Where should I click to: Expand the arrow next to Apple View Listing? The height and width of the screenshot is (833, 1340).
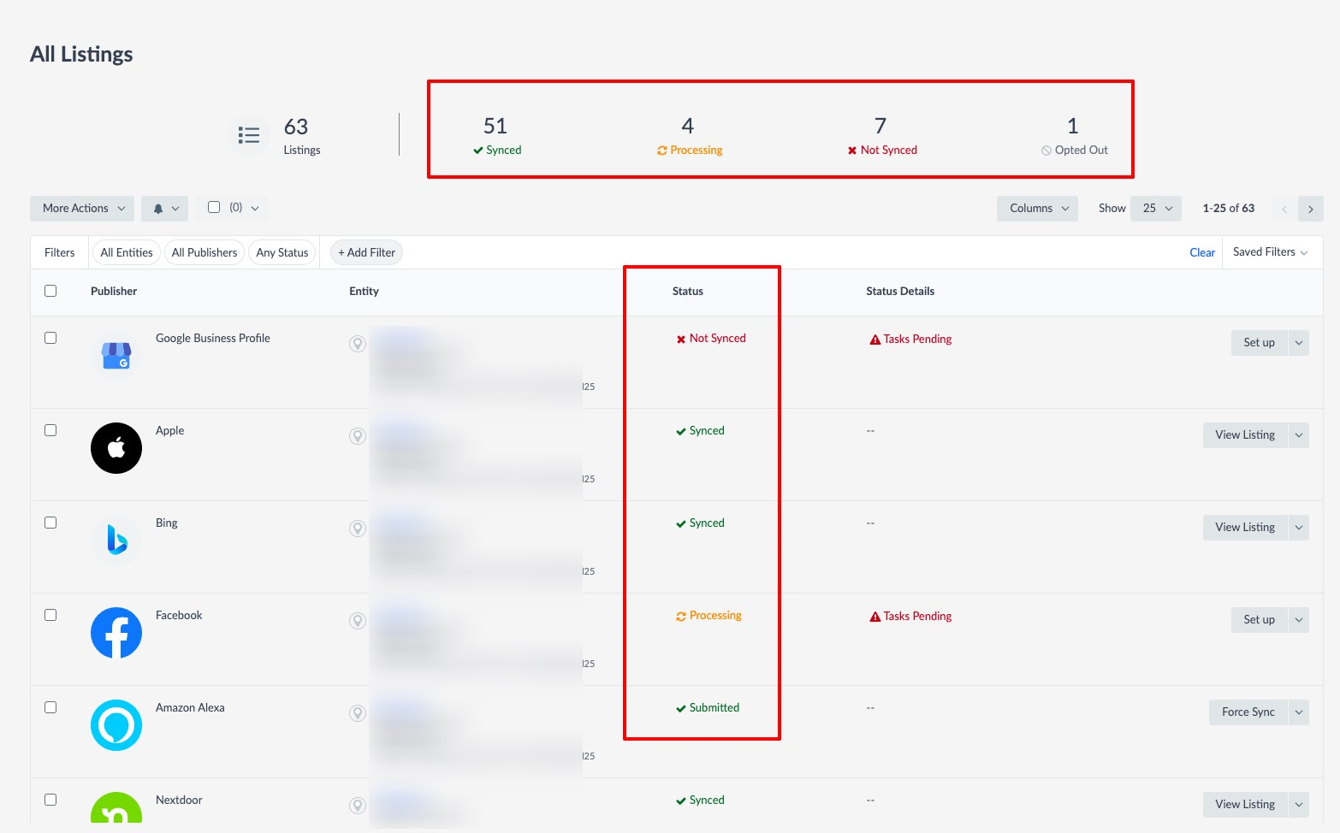1299,435
